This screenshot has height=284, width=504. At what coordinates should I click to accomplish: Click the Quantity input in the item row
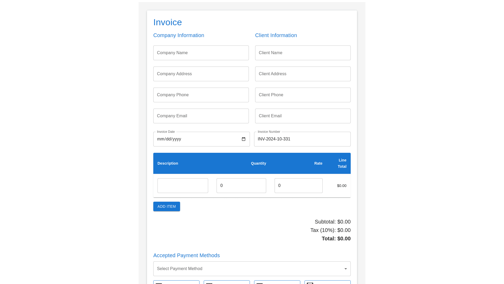[x=241, y=186]
